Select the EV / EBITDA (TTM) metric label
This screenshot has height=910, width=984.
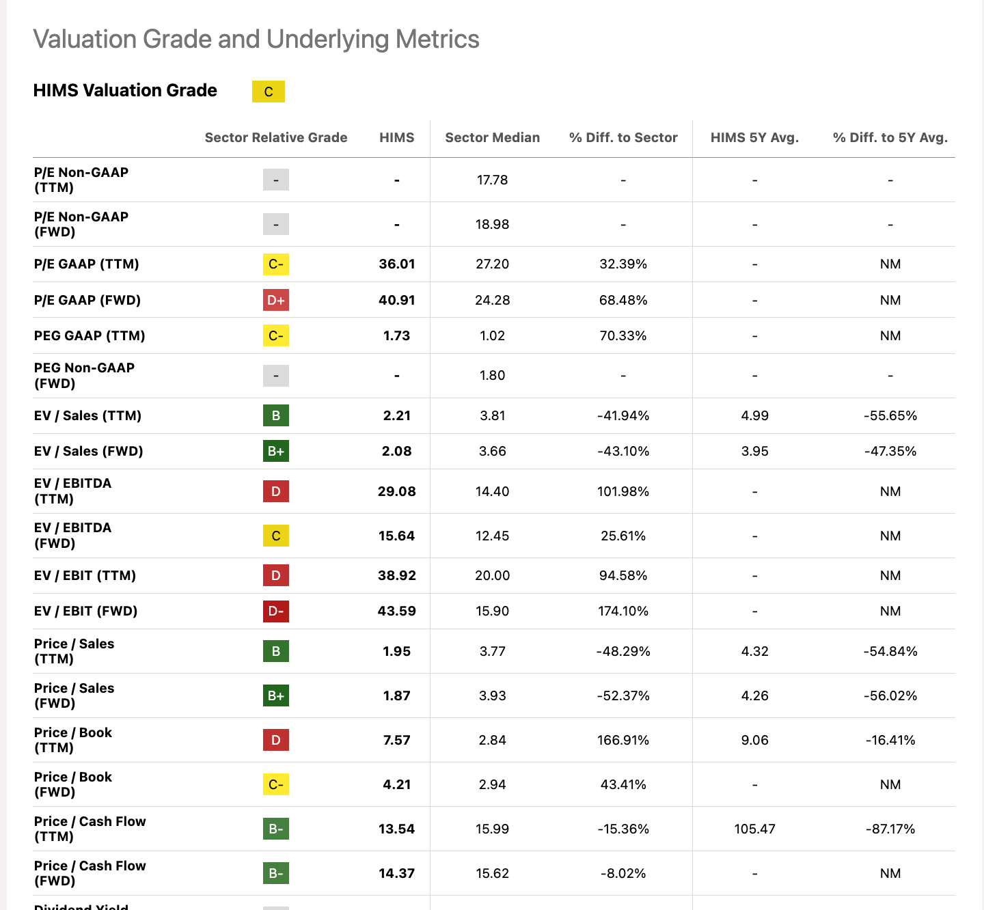(x=73, y=491)
